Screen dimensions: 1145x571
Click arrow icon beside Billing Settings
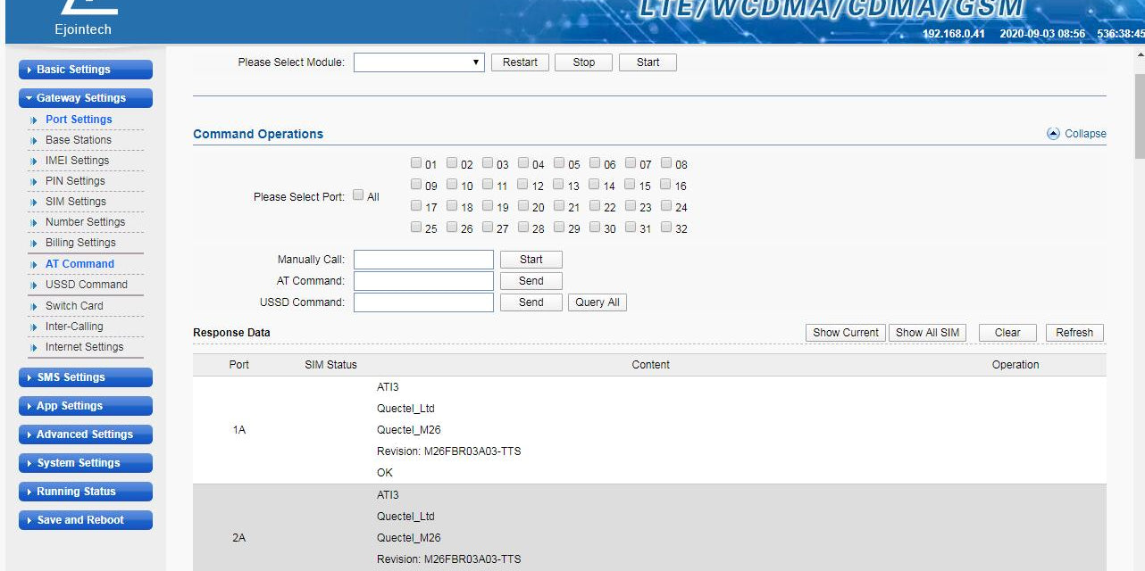(x=34, y=244)
